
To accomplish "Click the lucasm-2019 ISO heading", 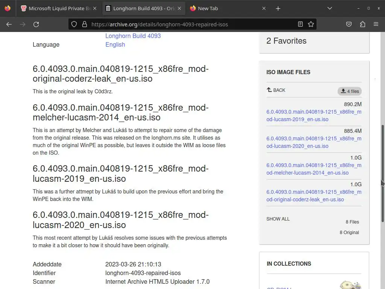I will point(121,174).
